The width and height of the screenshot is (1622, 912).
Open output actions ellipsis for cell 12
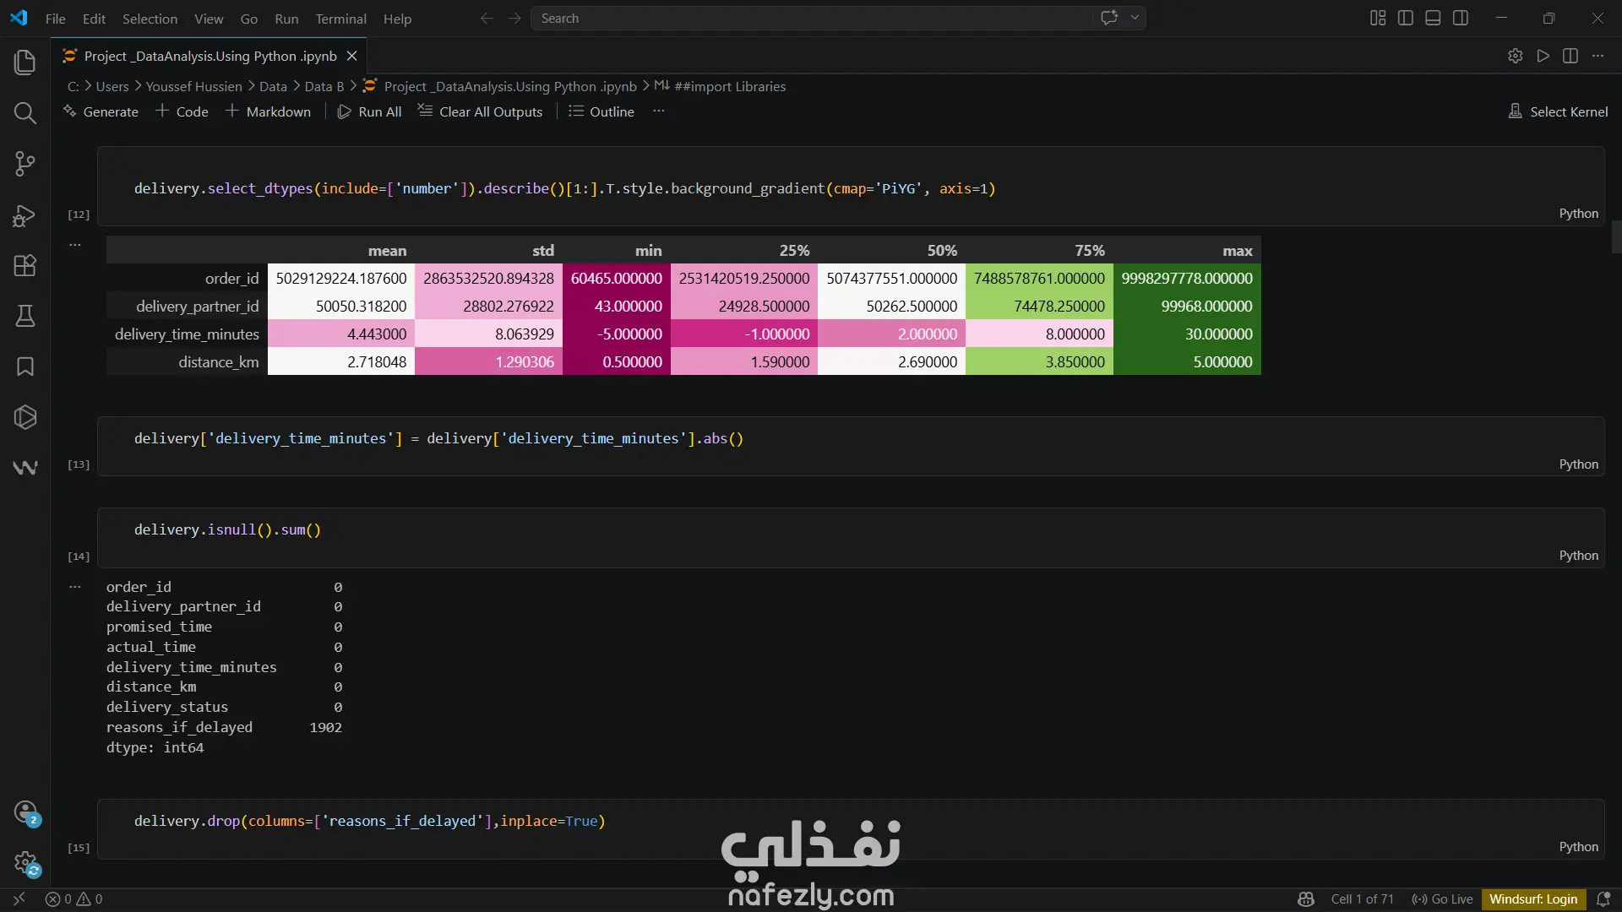click(75, 245)
